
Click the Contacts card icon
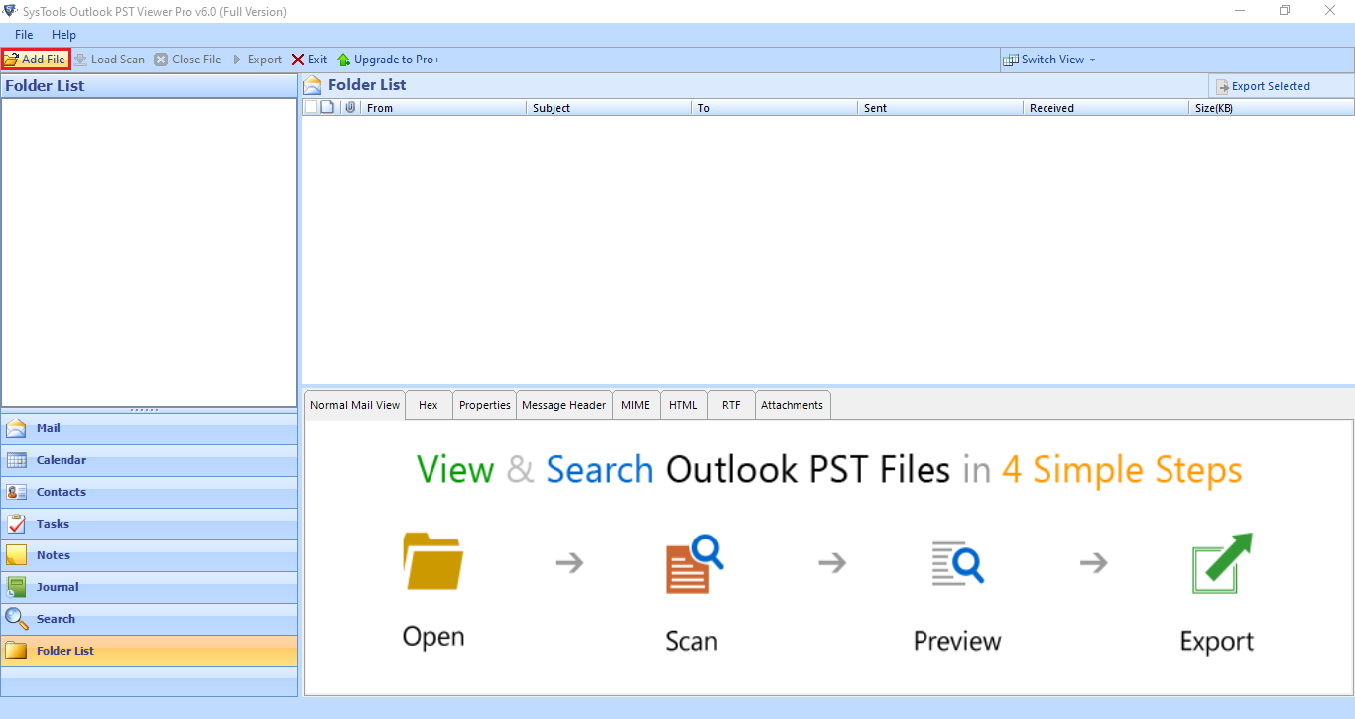[x=16, y=492]
